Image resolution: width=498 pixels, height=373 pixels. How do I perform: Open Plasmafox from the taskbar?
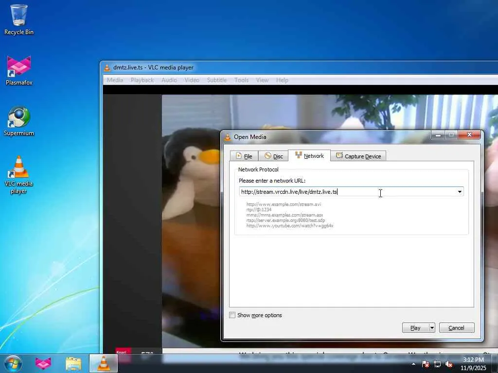tap(43, 363)
